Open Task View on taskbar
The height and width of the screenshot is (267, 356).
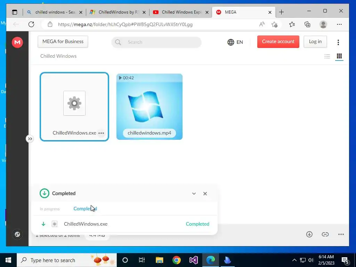coord(142,260)
